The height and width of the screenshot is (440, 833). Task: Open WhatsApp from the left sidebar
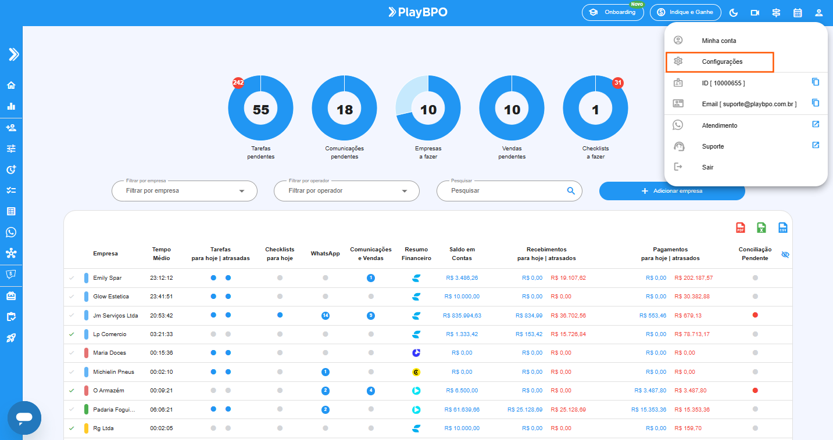pyautogui.click(x=11, y=232)
